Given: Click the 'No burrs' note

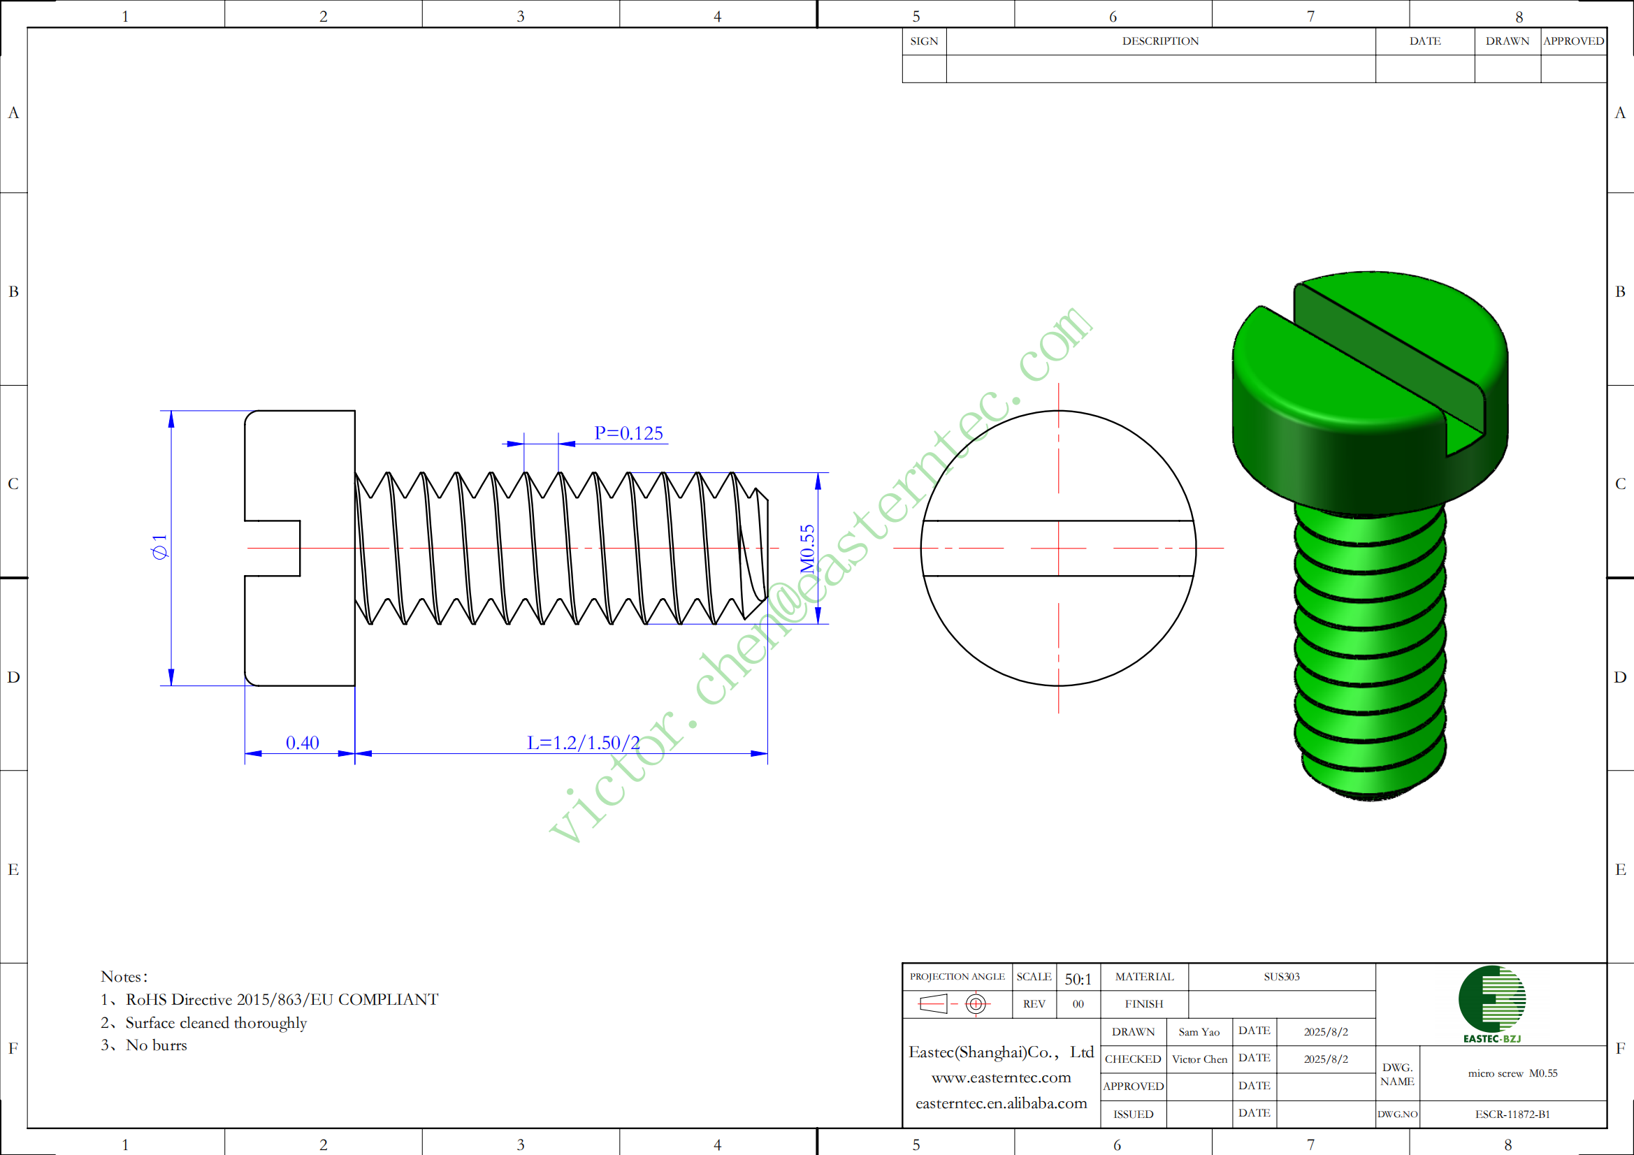Looking at the screenshot, I should tap(156, 1045).
